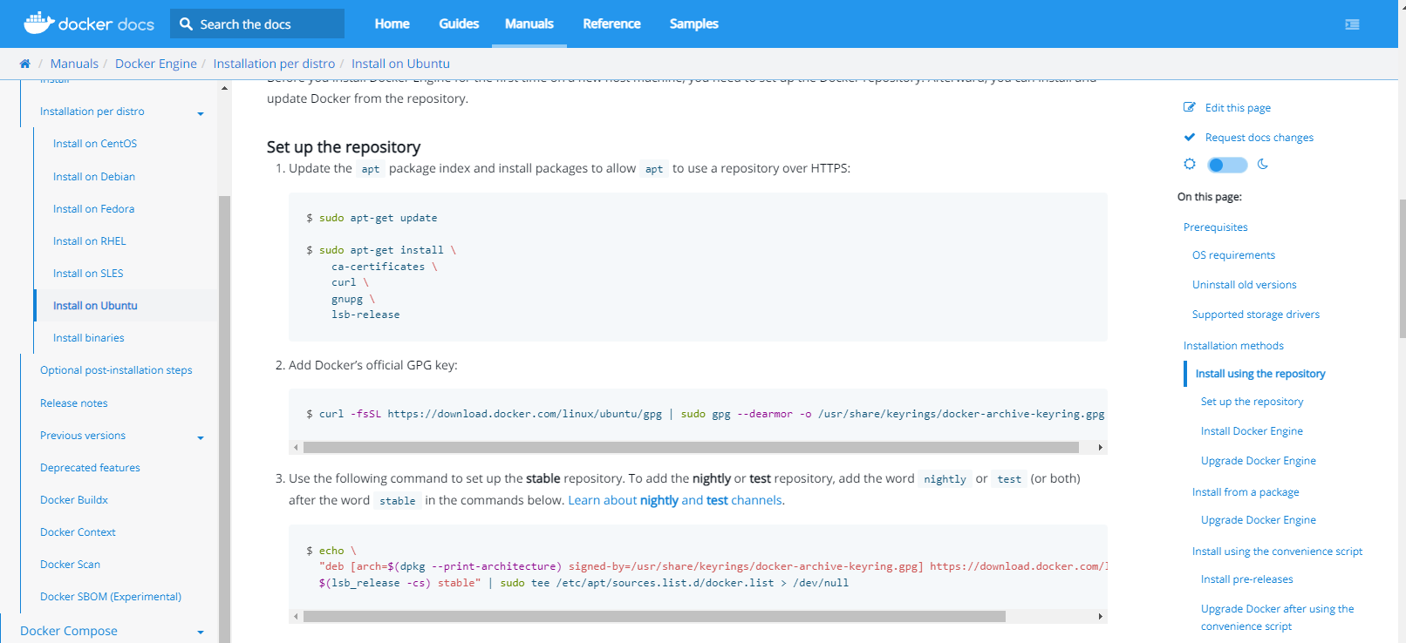Click right arrow of GPG code scrollbar
1406x643 pixels.
(1100, 447)
